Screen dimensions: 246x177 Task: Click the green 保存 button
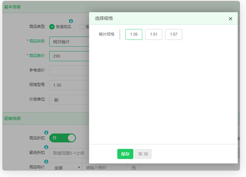coord(125,154)
